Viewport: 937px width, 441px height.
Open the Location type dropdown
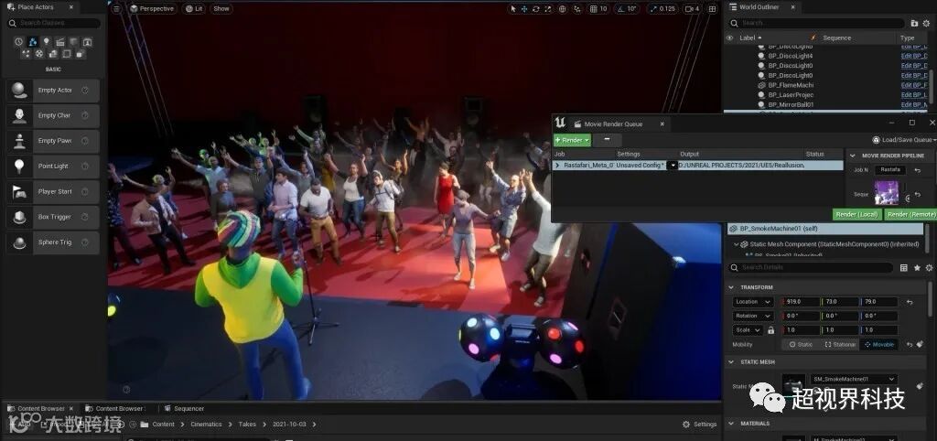[x=753, y=302]
